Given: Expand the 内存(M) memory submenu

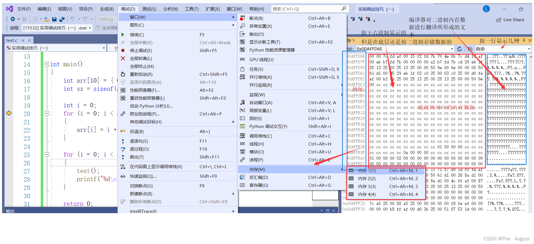Looking at the screenshot, I should tap(292, 169).
